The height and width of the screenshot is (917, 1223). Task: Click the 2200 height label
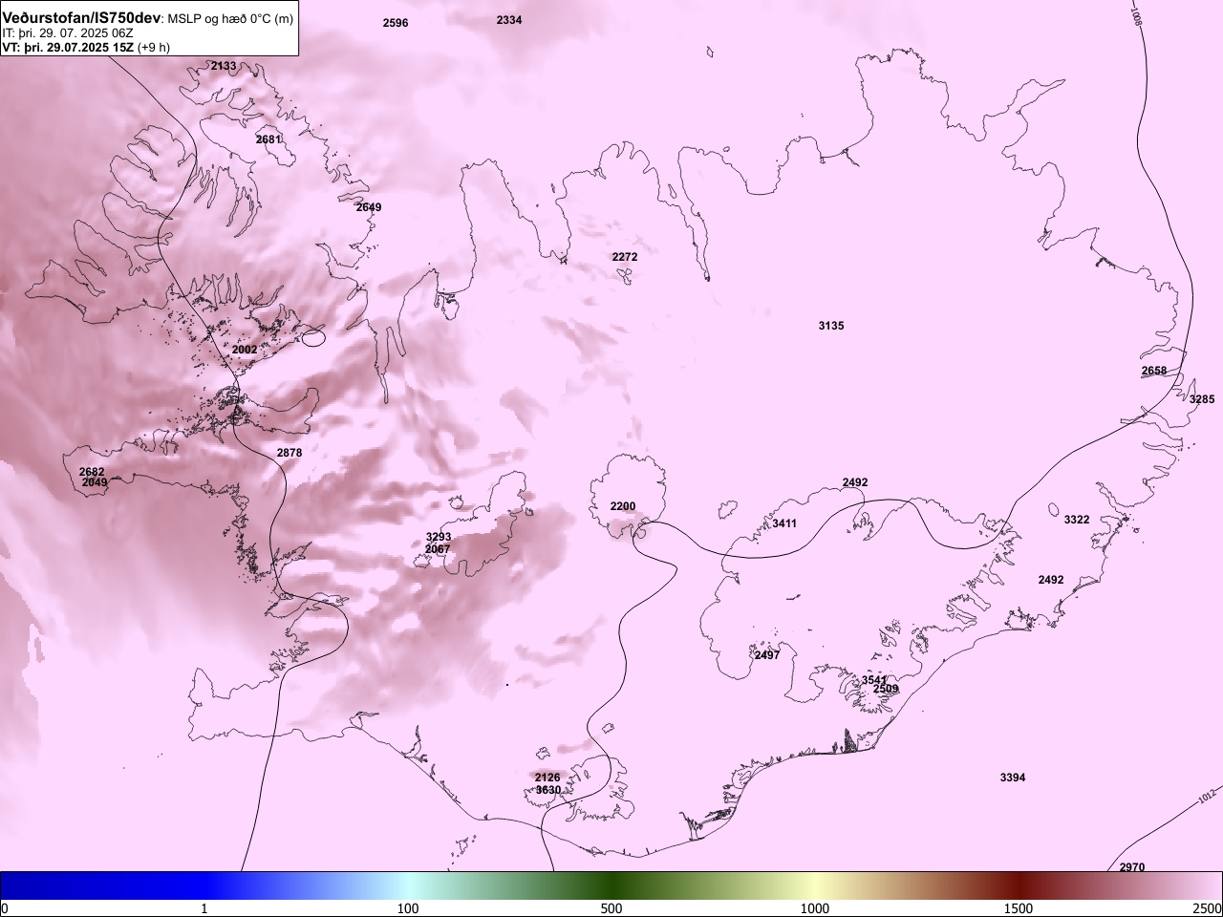click(623, 505)
